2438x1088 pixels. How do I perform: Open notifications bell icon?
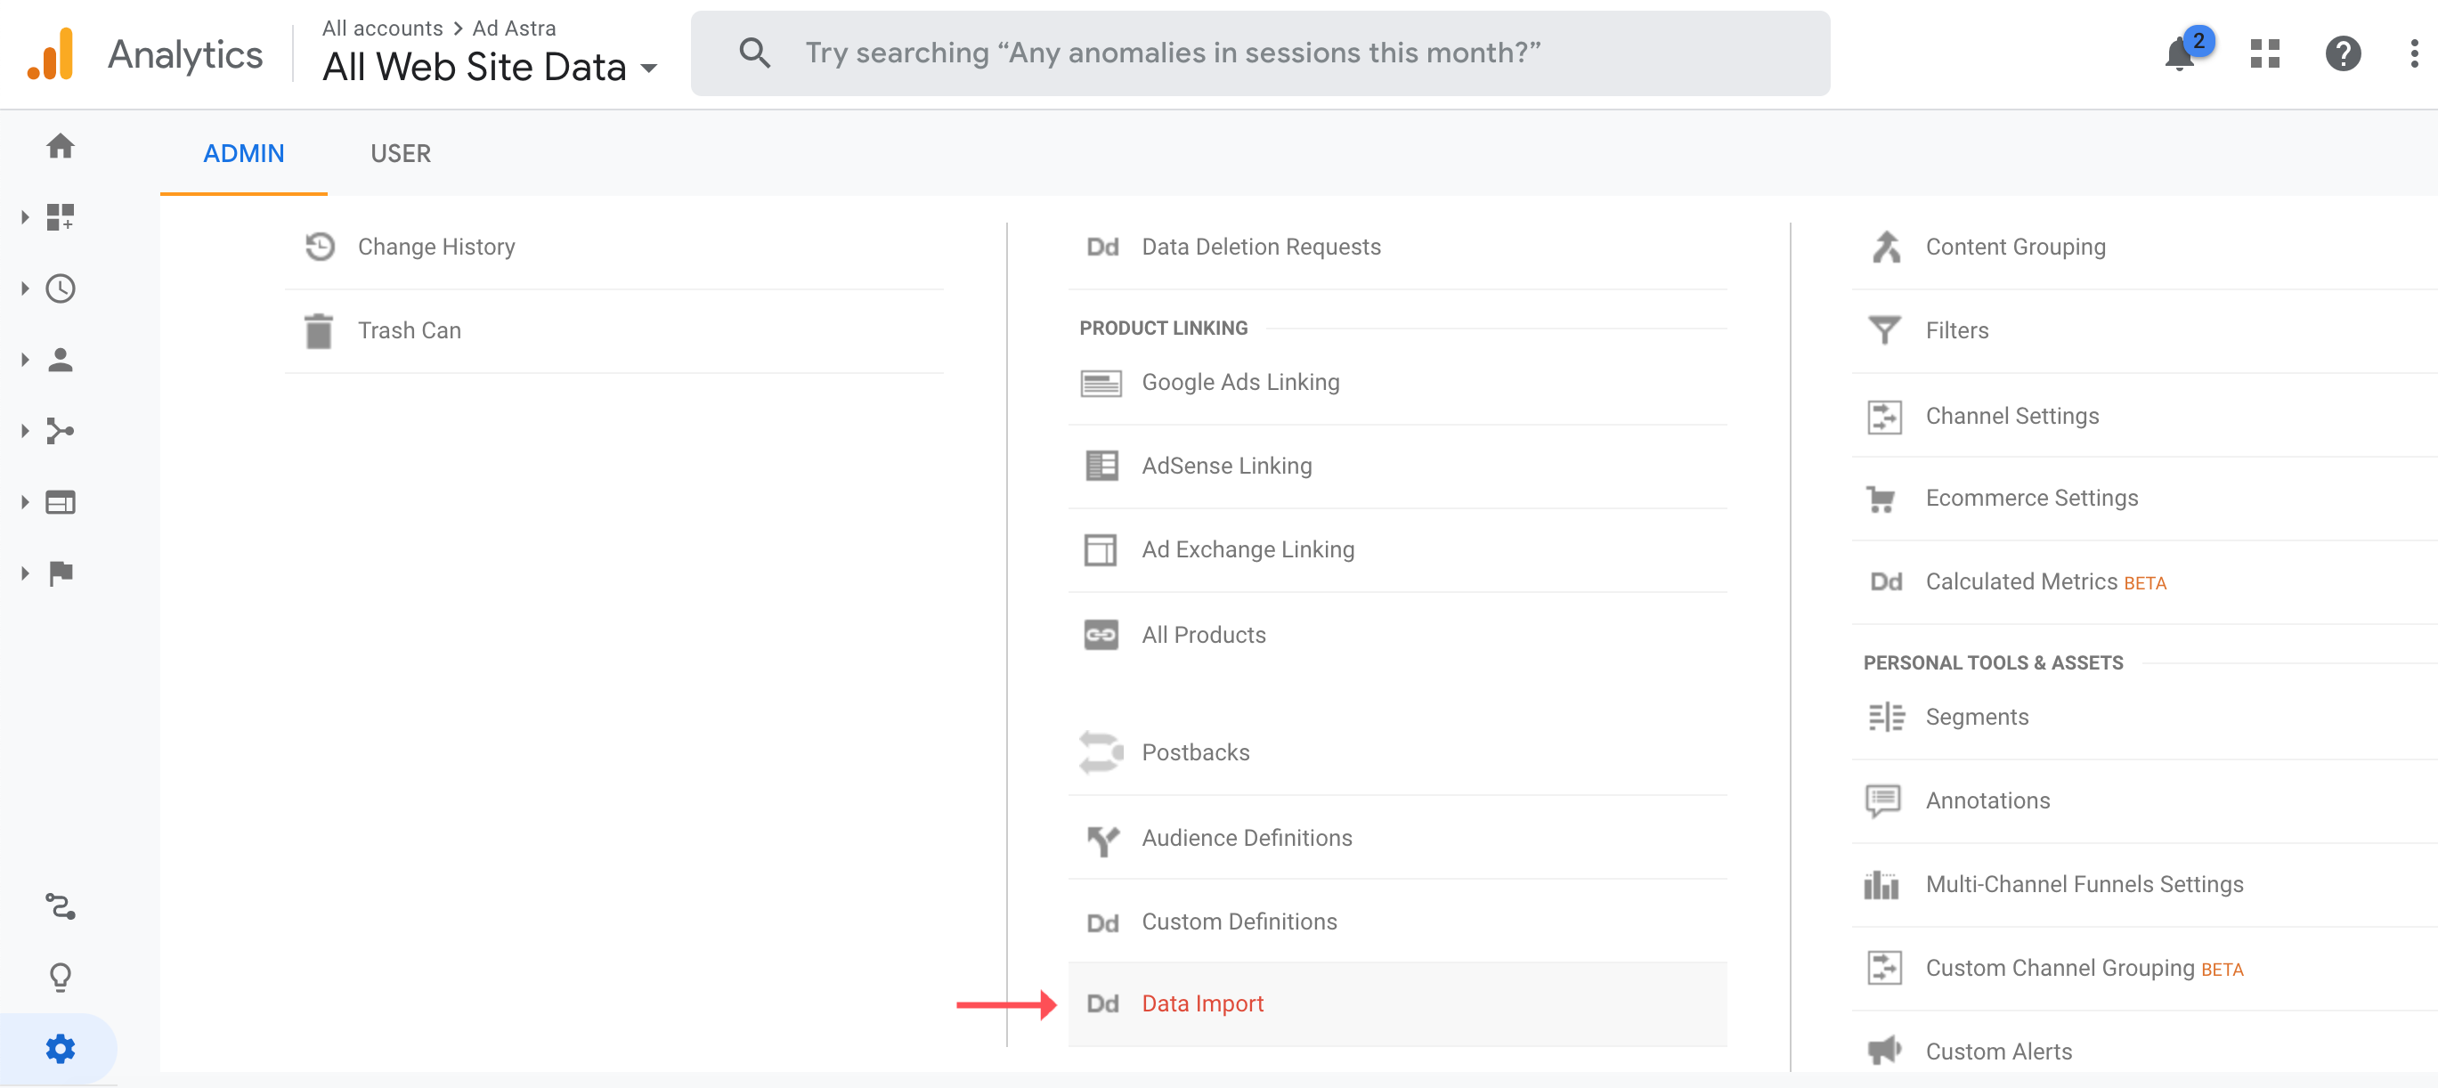pos(2180,54)
